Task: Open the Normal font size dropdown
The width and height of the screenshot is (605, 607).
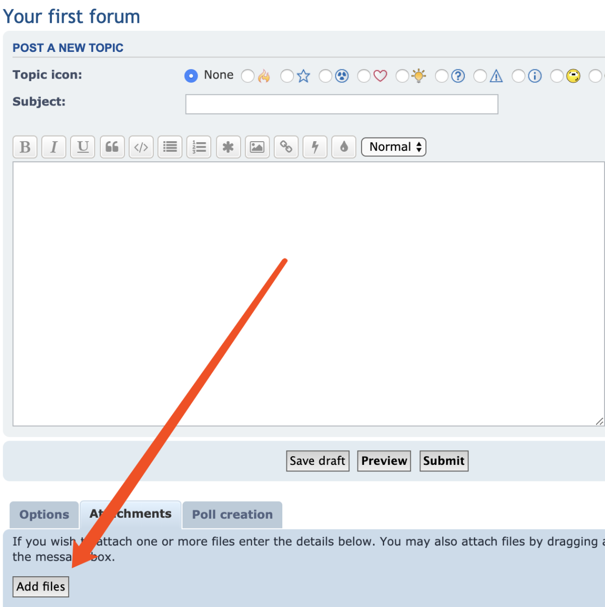Action: click(x=394, y=147)
